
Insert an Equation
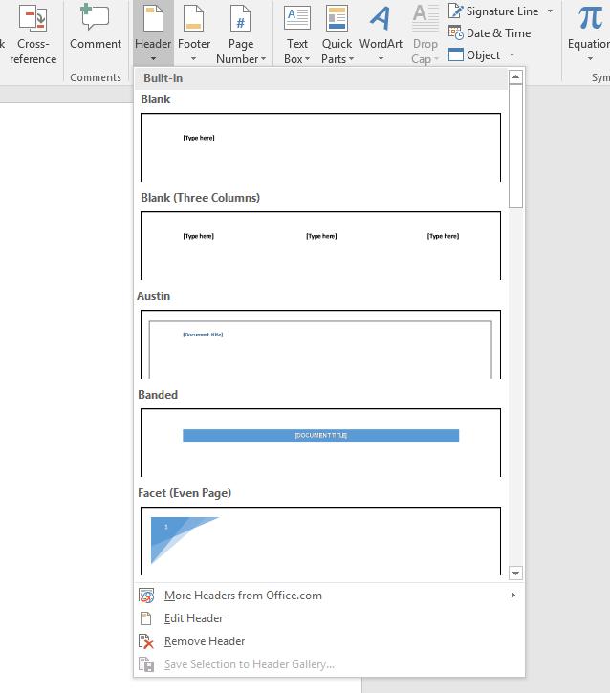pos(589,34)
